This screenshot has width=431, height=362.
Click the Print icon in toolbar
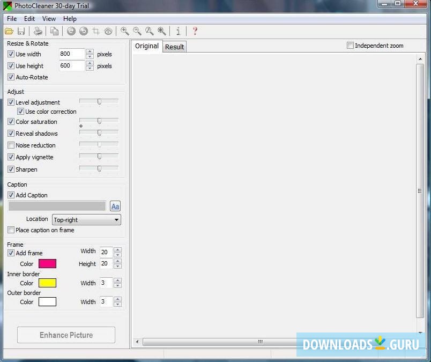point(38,31)
